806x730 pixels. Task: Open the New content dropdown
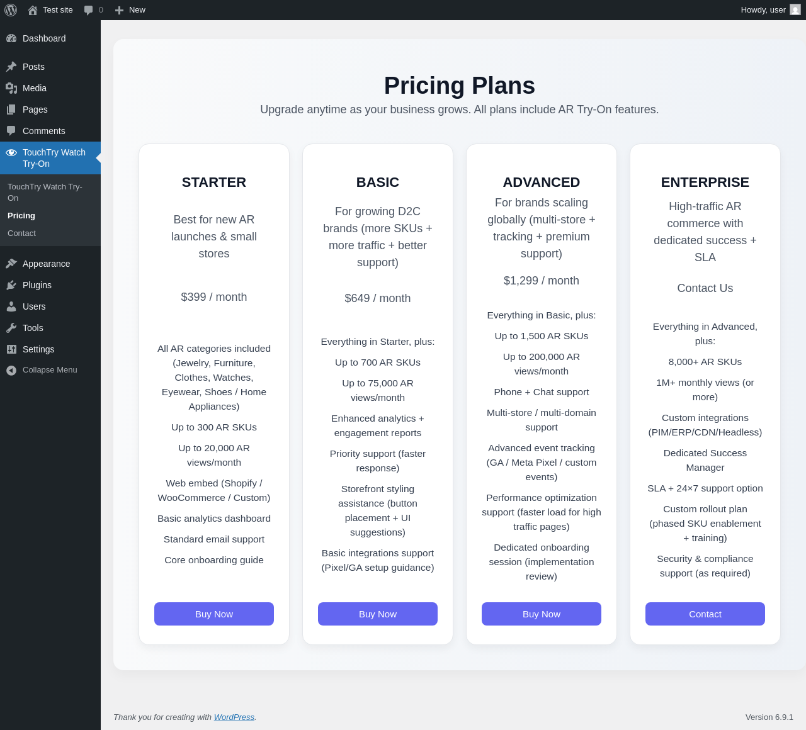[130, 10]
